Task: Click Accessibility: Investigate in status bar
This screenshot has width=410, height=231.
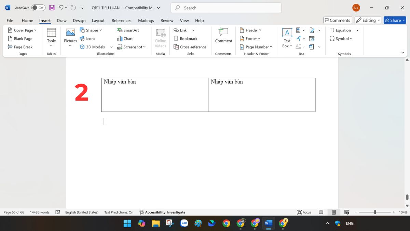Action: (162, 212)
